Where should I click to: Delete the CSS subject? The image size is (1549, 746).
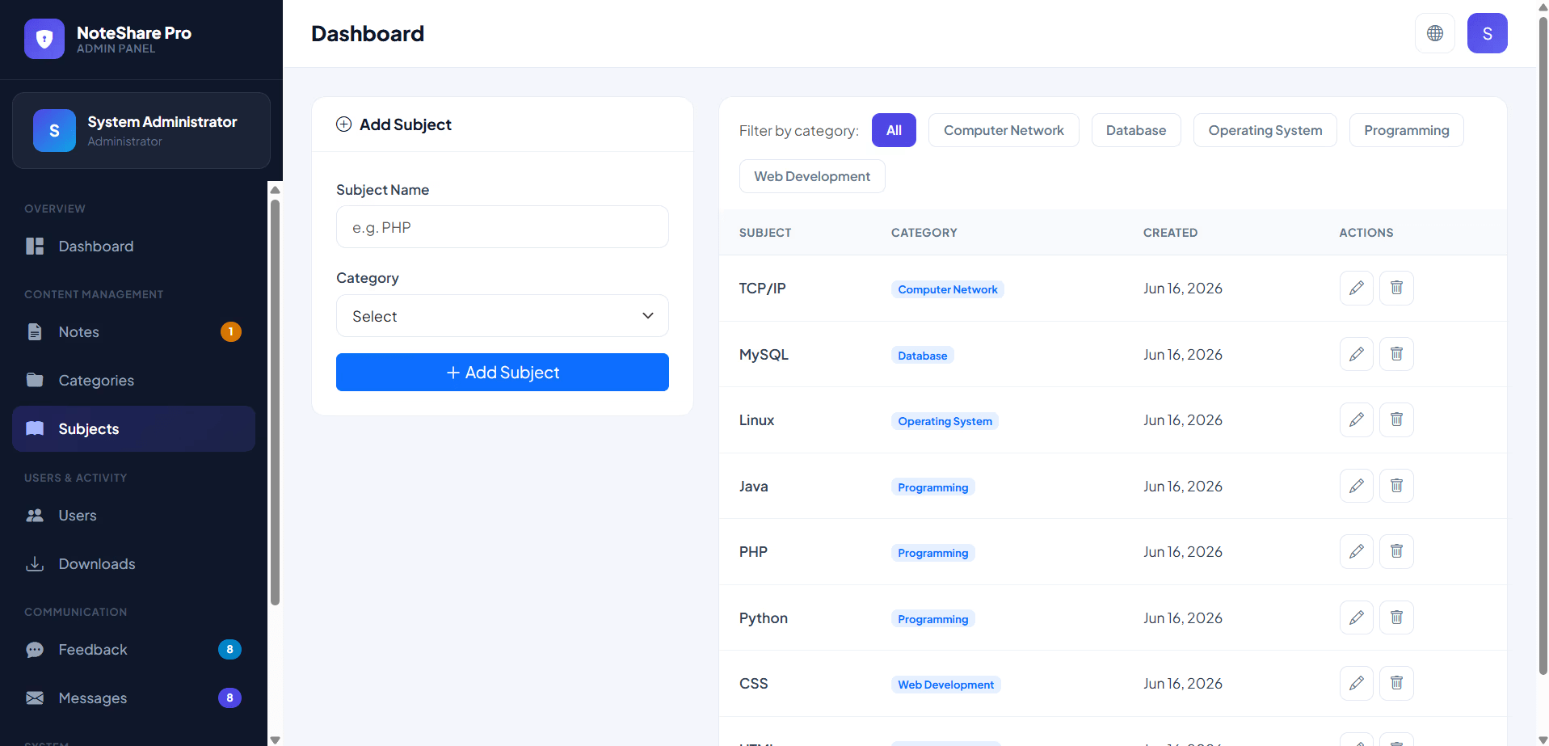[1396, 683]
